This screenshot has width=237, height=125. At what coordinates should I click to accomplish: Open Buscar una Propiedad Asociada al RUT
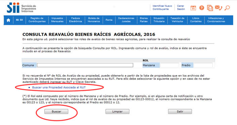59,87
